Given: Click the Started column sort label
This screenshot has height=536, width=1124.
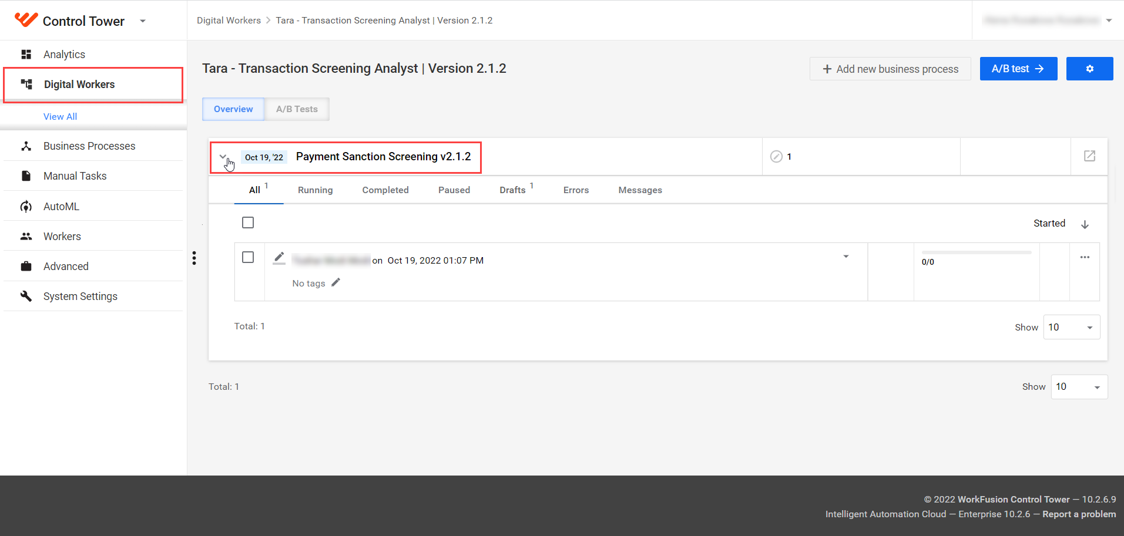Looking at the screenshot, I should (x=1049, y=223).
